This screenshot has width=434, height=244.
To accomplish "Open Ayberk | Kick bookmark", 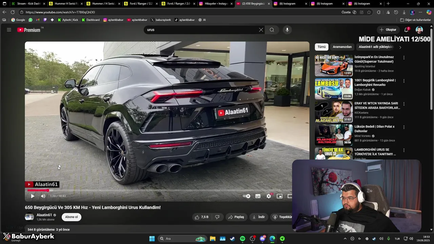I will (x=67, y=20).
